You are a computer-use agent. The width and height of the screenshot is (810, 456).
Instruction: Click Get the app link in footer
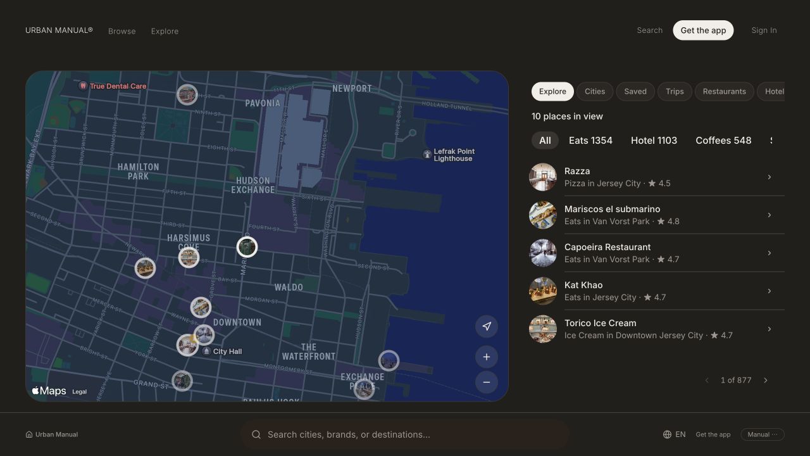coord(713,434)
